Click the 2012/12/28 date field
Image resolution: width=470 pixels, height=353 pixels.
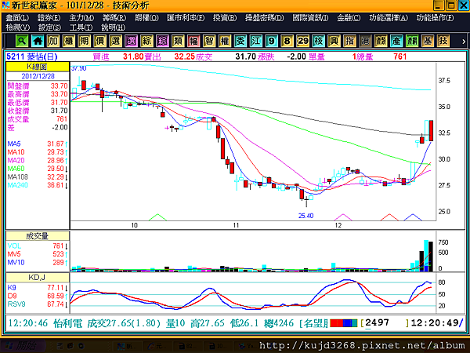[38, 76]
